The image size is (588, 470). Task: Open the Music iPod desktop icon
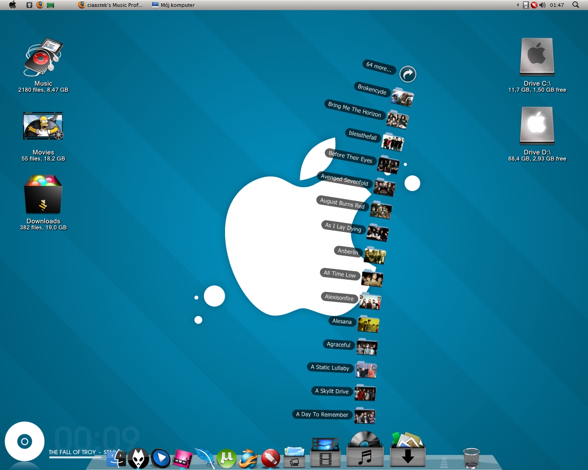[43, 57]
